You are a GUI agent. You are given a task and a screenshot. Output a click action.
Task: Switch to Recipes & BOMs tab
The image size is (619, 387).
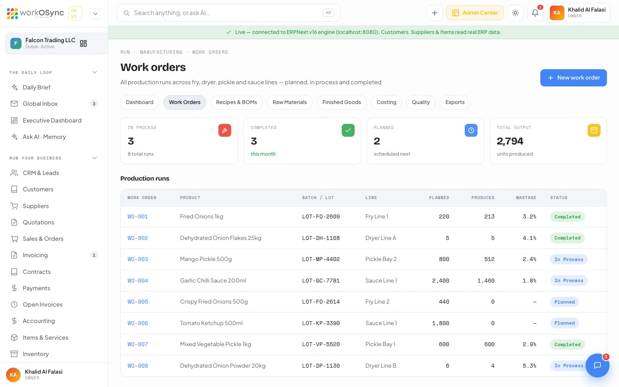pos(236,102)
